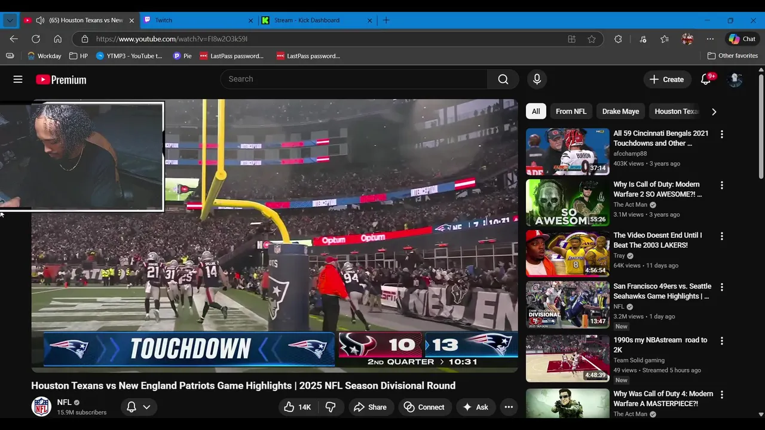
Task: Open Copilot Chat button
Action: [742, 39]
